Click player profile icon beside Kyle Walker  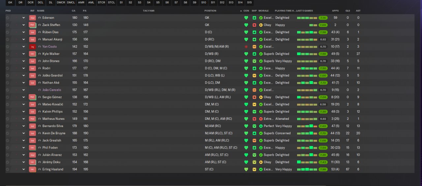tap(40, 54)
